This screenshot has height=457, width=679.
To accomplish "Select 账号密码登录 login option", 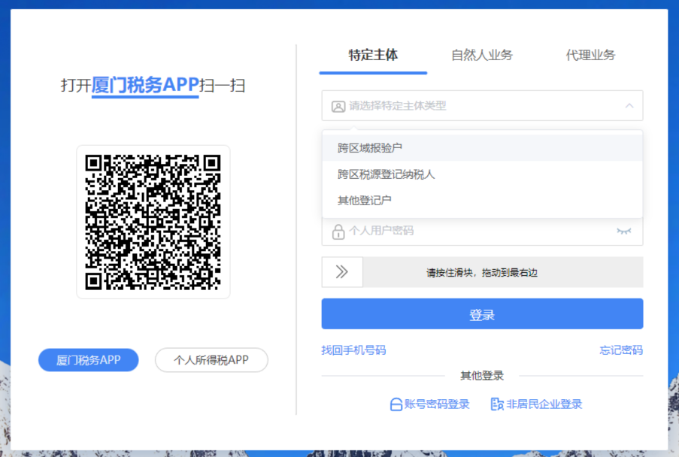I will pos(436,404).
